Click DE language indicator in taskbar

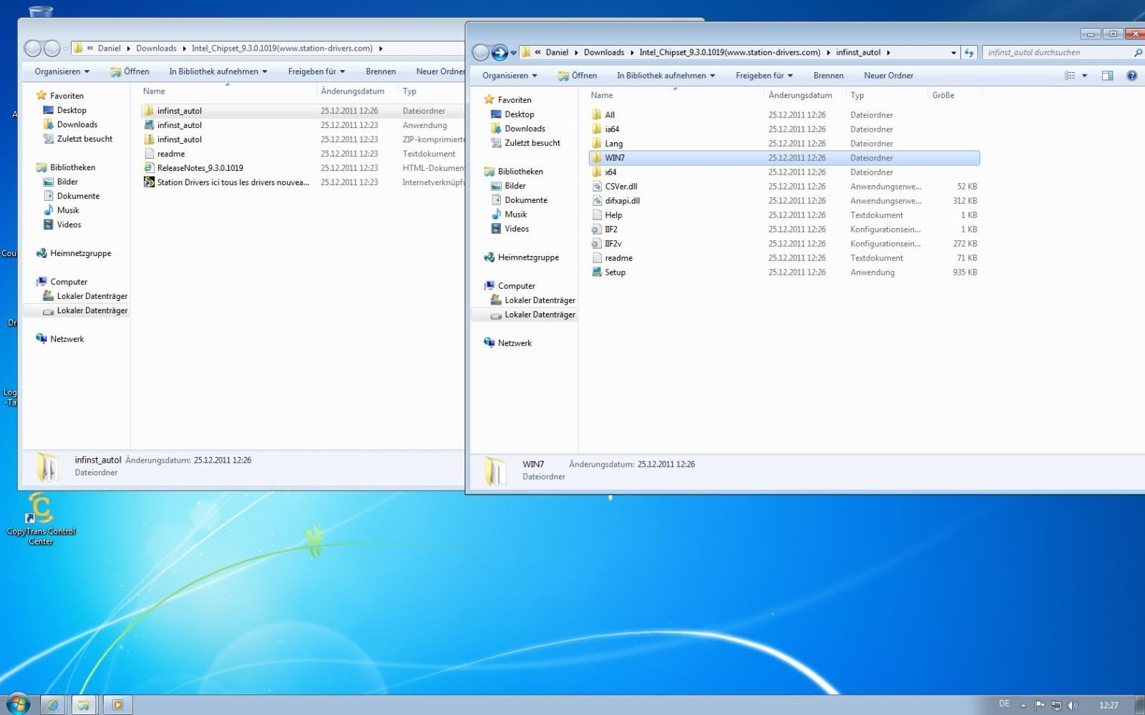(x=1004, y=704)
